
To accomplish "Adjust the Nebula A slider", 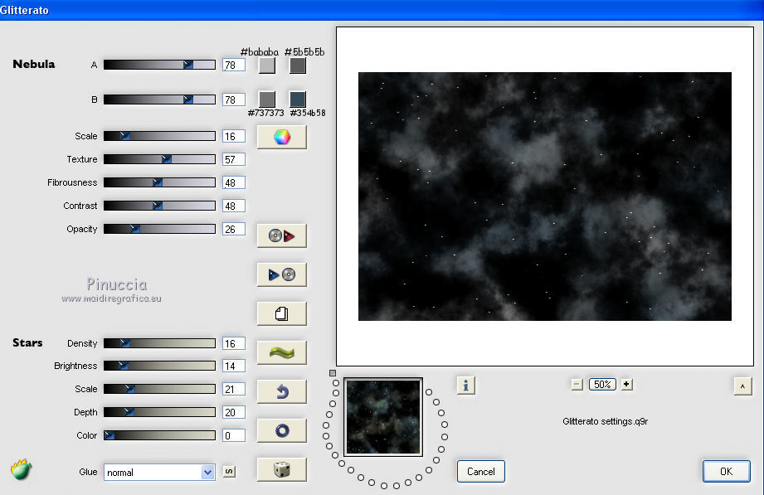I will click(159, 65).
